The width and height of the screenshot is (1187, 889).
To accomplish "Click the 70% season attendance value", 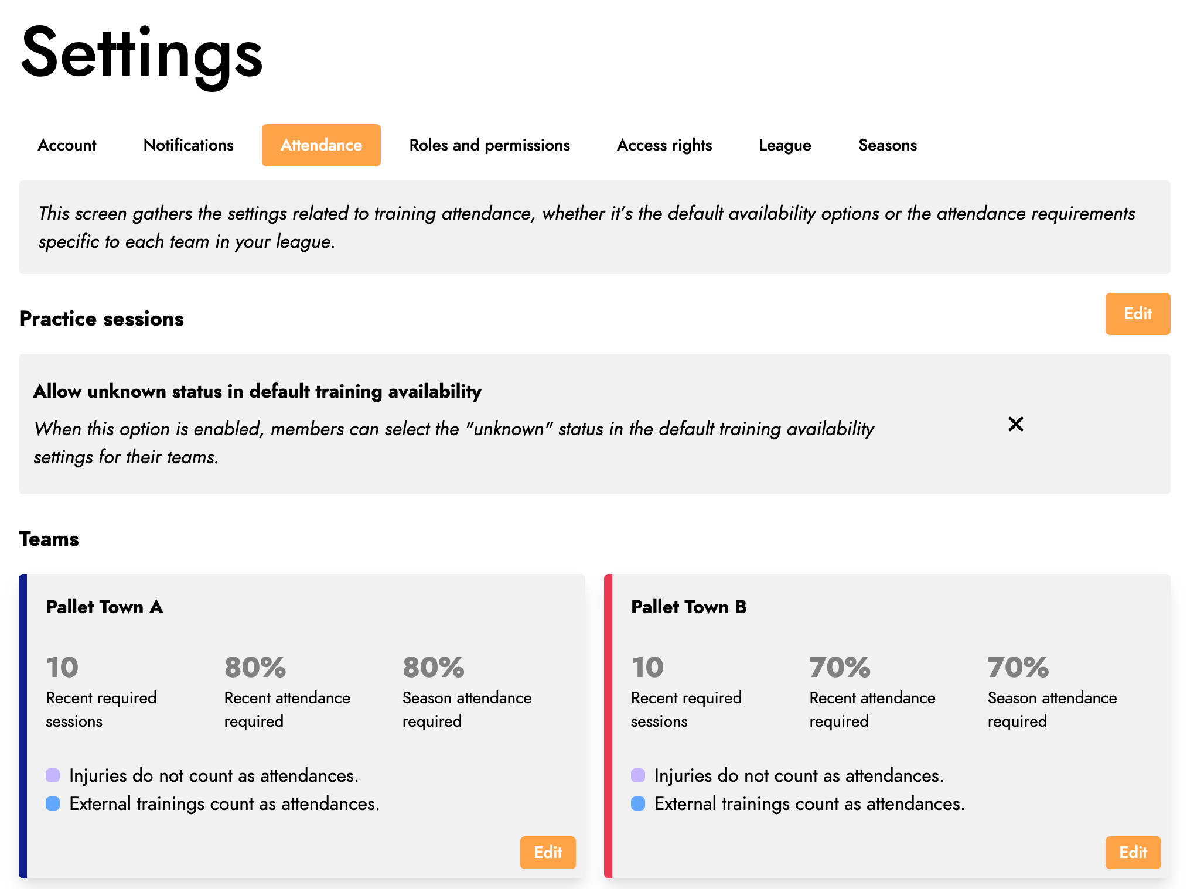I will pyautogui.click(x=1018, y=667).
